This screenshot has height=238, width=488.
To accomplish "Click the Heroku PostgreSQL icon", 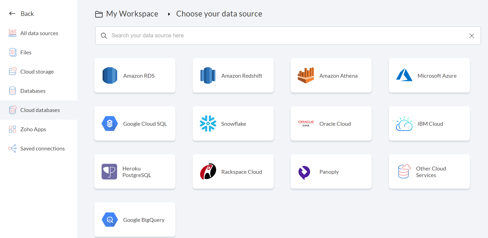I will (109, 172).
